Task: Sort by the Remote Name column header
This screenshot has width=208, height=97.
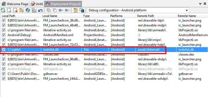Action: [x=192, y=16]
